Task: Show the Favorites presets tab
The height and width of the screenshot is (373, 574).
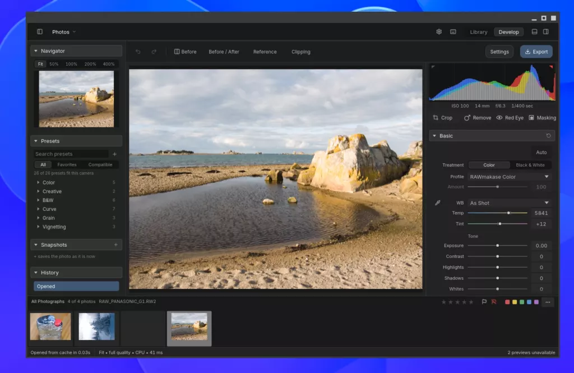Action: [67, 164]
